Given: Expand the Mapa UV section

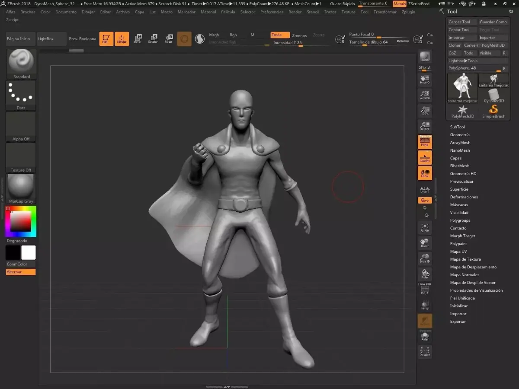Looking at the screenshot, I should (x=458, y=252).
